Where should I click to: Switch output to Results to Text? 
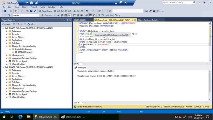coord(87,15)
